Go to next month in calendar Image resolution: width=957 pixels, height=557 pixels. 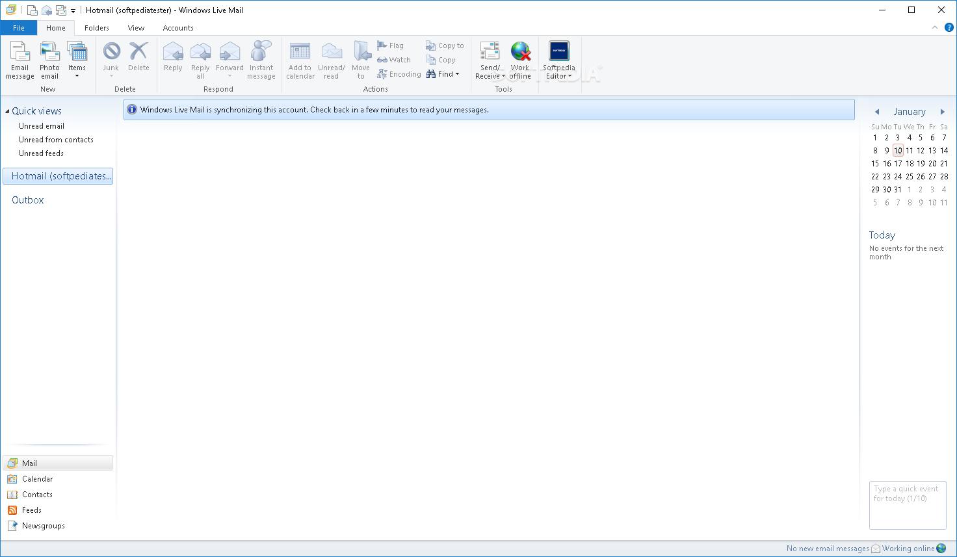[942, 112]
